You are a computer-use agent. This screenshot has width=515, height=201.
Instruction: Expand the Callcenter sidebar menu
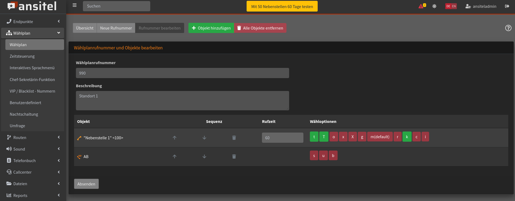(x=33, y=172)
